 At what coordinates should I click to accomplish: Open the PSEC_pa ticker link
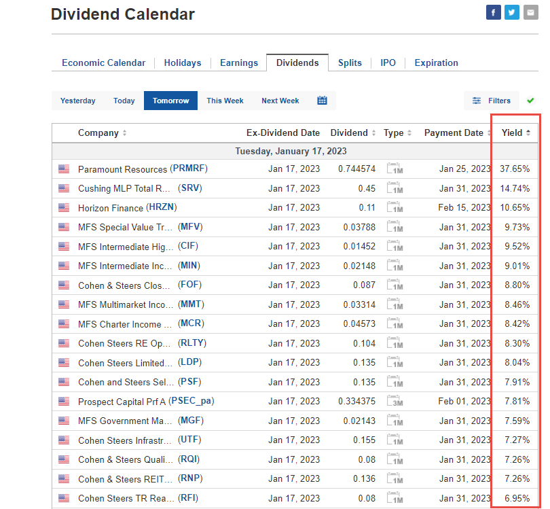(x=191, y=401)
